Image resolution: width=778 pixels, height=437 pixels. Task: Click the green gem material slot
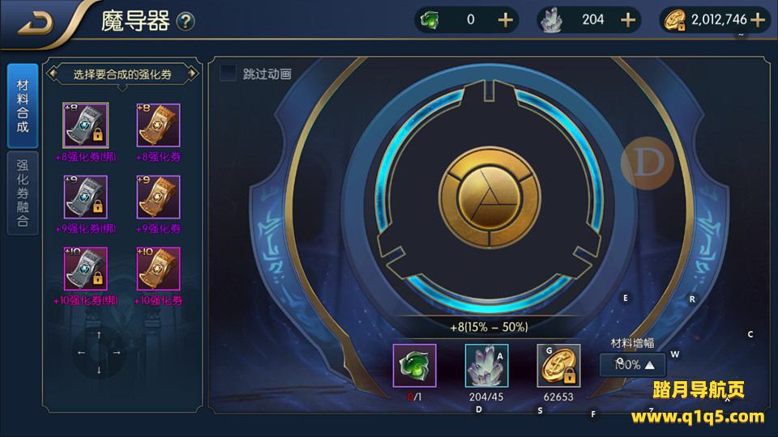click(414, 366)
